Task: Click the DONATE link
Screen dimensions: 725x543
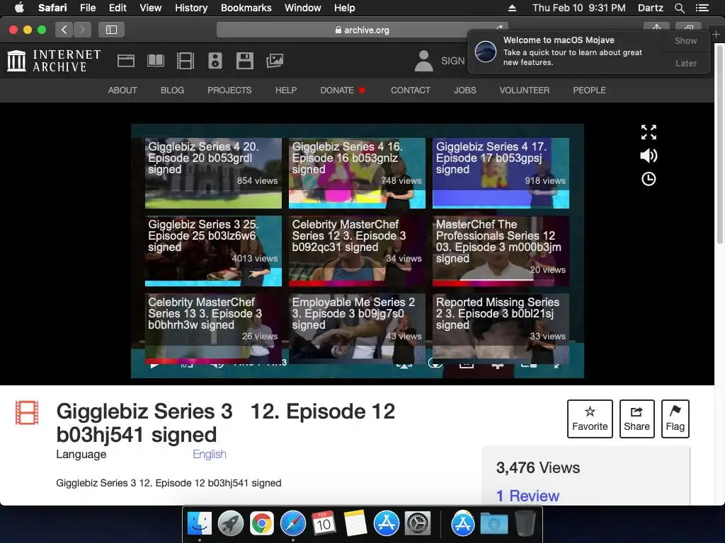Action: pyautogui.click(x=343, y=90)
